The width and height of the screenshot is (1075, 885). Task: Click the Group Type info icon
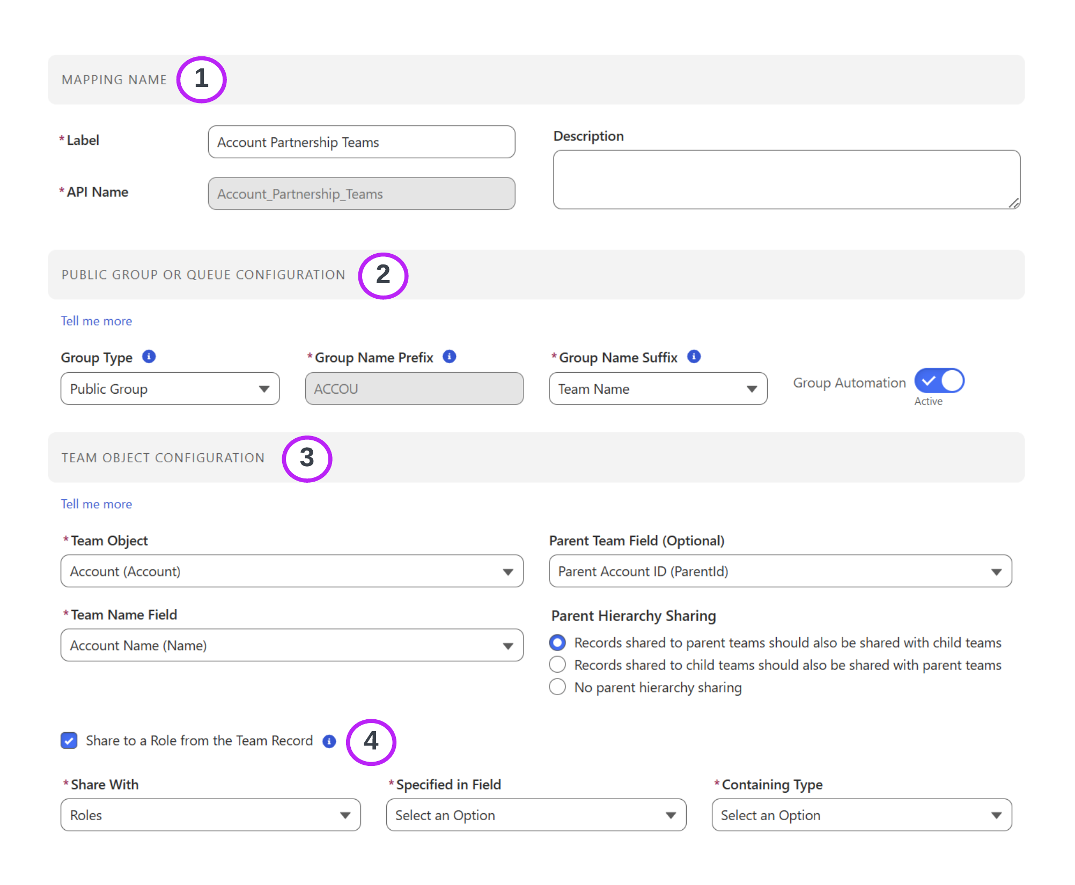click(x=149, y=357)
